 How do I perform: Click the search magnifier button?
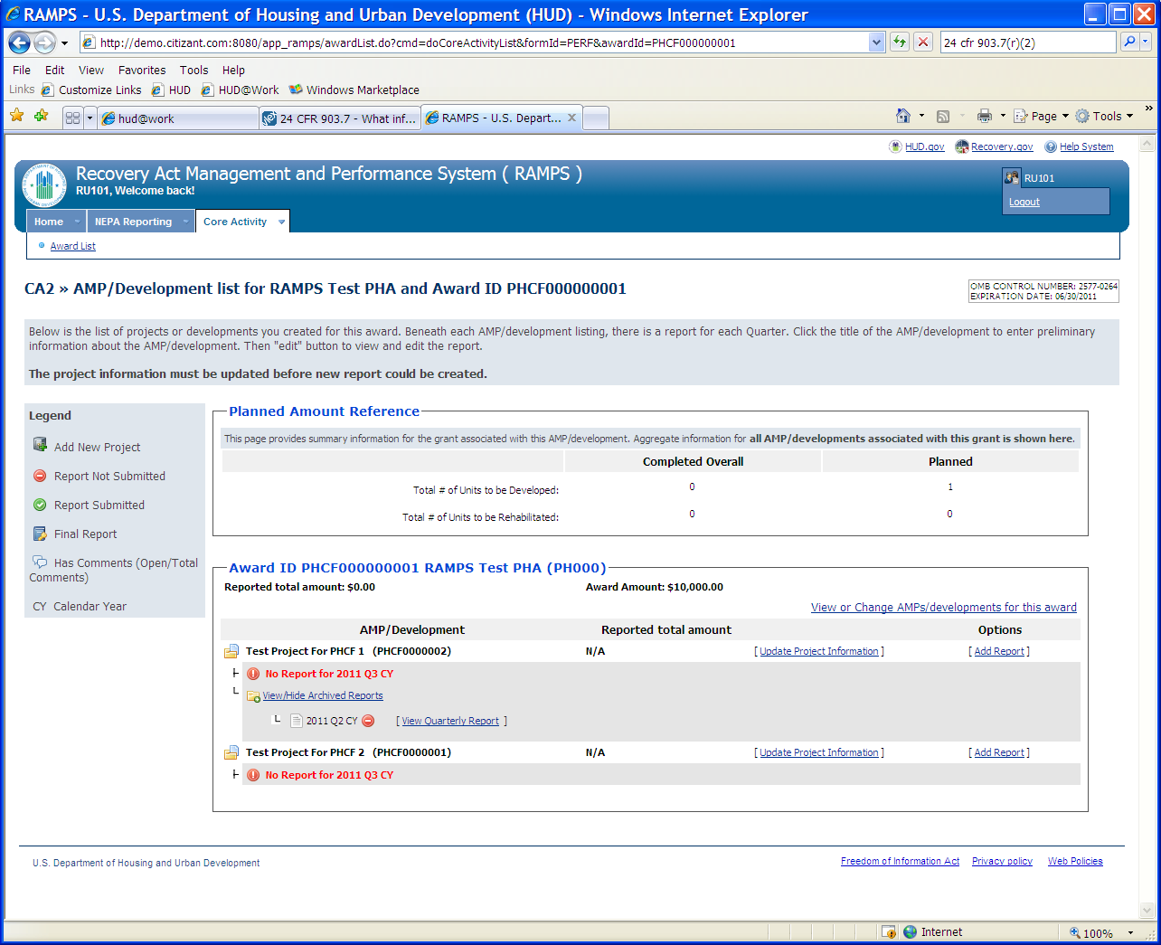point(1129,43)
